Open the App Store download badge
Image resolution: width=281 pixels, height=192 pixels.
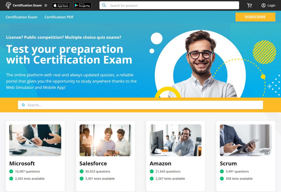(61, 5)
